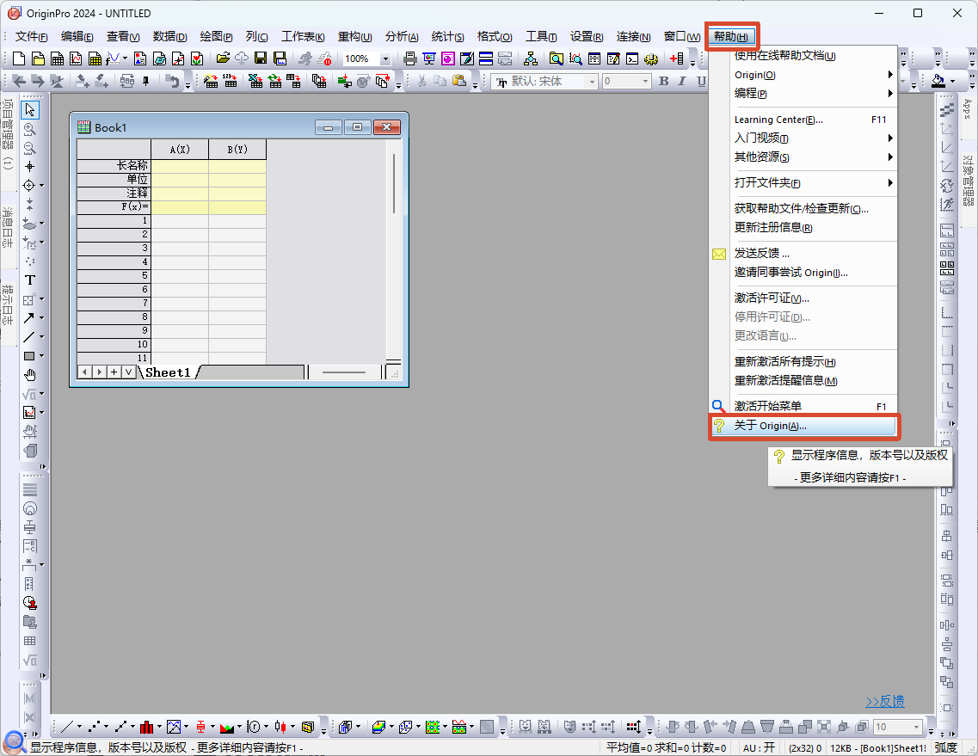
Task: Click the Paste clipboard icon
Action: 459,81
